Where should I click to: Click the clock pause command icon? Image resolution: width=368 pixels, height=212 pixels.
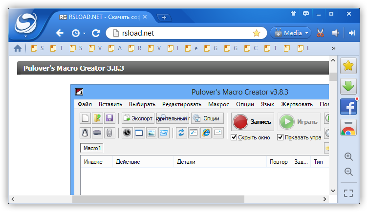point(127,133)
